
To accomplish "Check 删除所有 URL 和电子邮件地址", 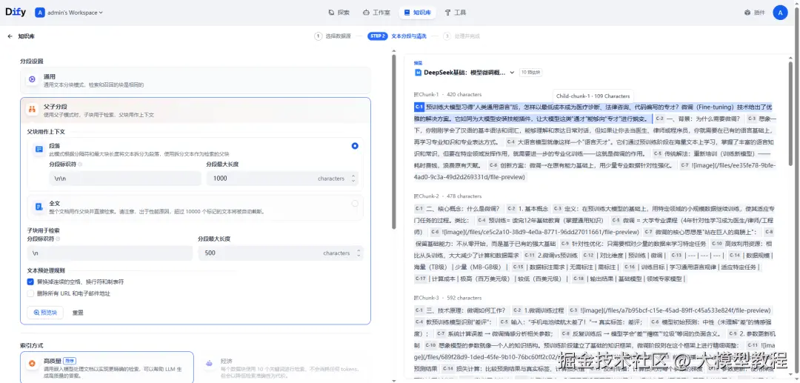I will [x=30, y=293].
